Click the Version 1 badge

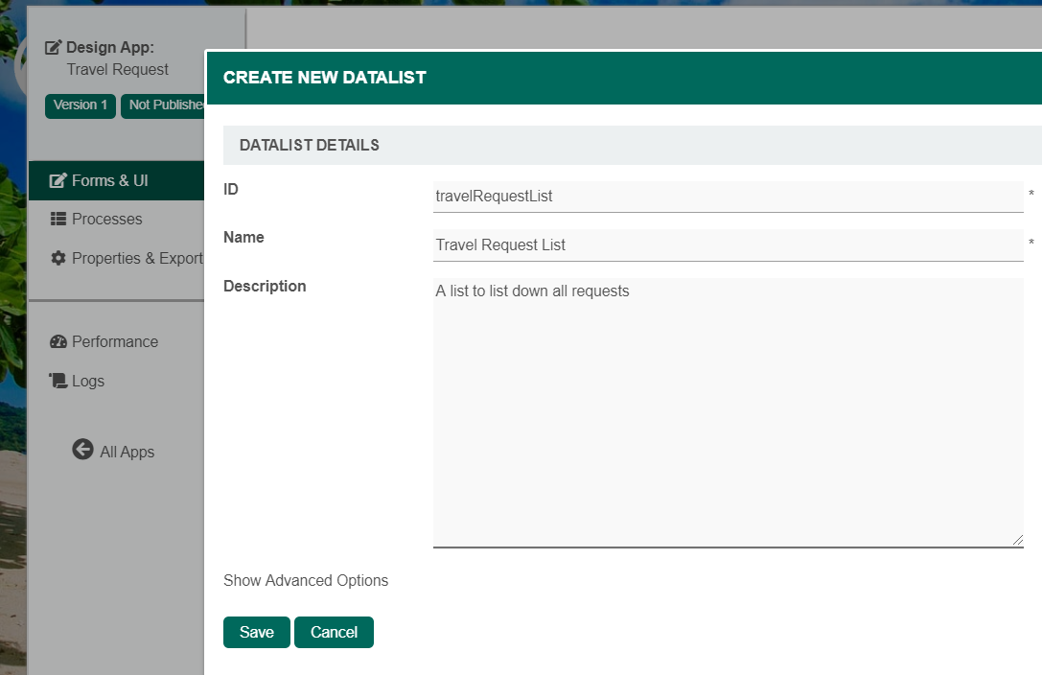[x=81, y=105]
